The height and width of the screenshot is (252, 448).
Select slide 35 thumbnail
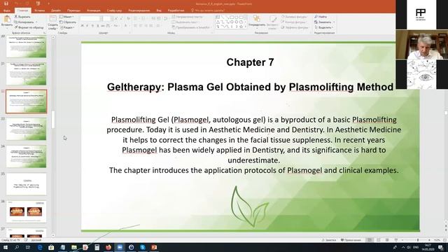(26, 184)
